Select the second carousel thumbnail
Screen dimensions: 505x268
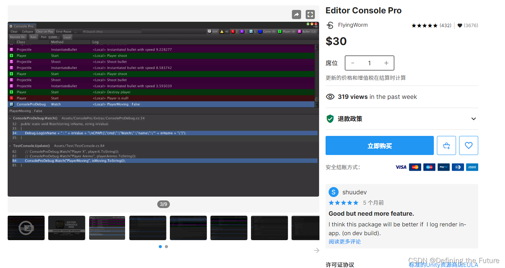click(67, 228)
